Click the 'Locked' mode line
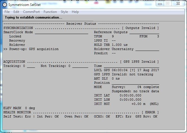This screenshot has width=187, height=133. click(x=15, y=36)
